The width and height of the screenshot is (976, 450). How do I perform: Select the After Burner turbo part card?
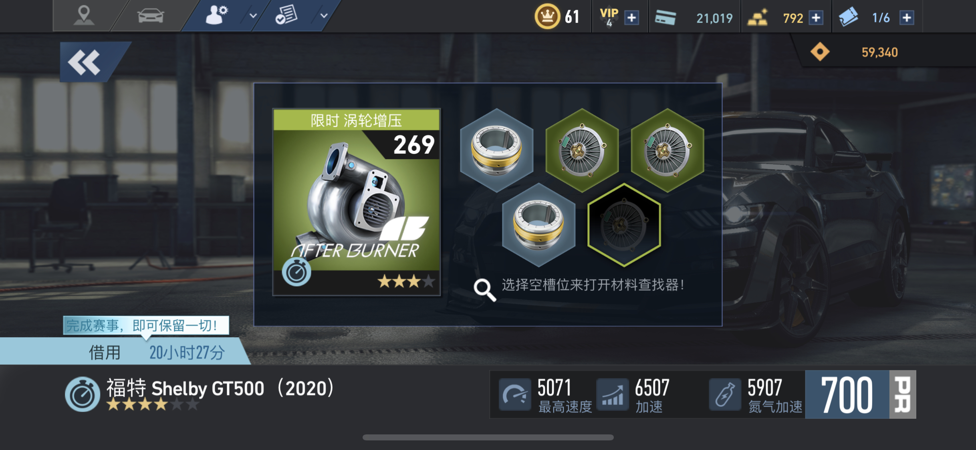click(357, 202)
